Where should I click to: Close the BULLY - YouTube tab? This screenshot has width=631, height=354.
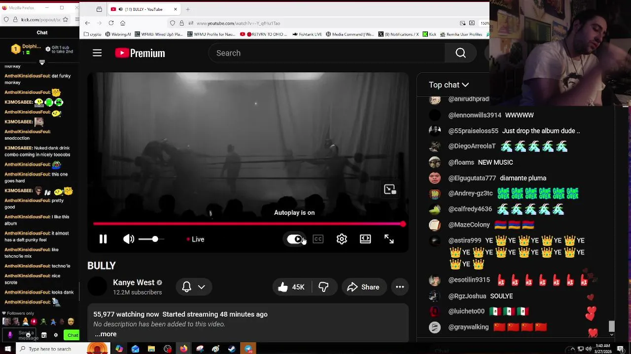(x=175, y=9)
